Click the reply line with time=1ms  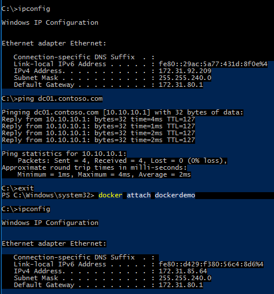pos(98,126)
